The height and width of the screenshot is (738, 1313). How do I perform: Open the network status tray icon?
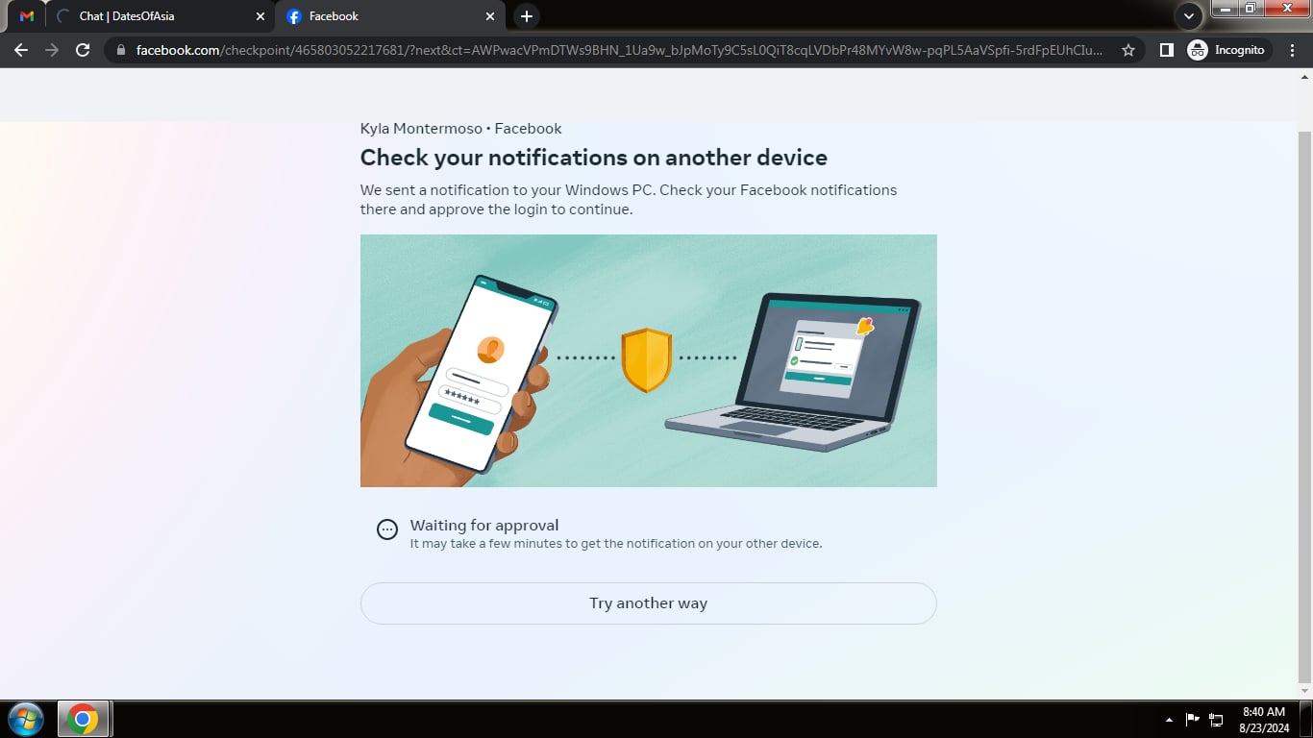point(1216,719)
